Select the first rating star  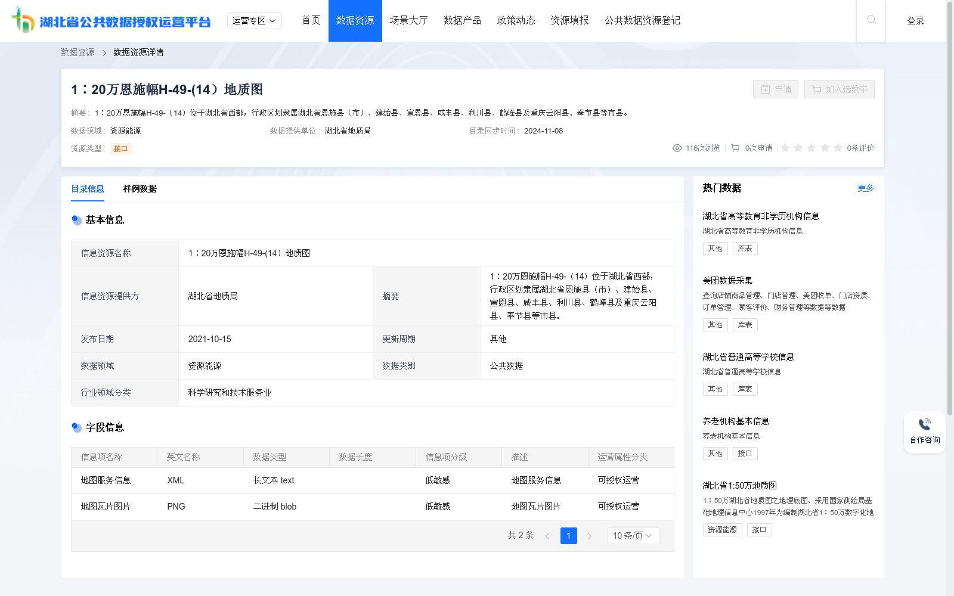coord(785,148)
